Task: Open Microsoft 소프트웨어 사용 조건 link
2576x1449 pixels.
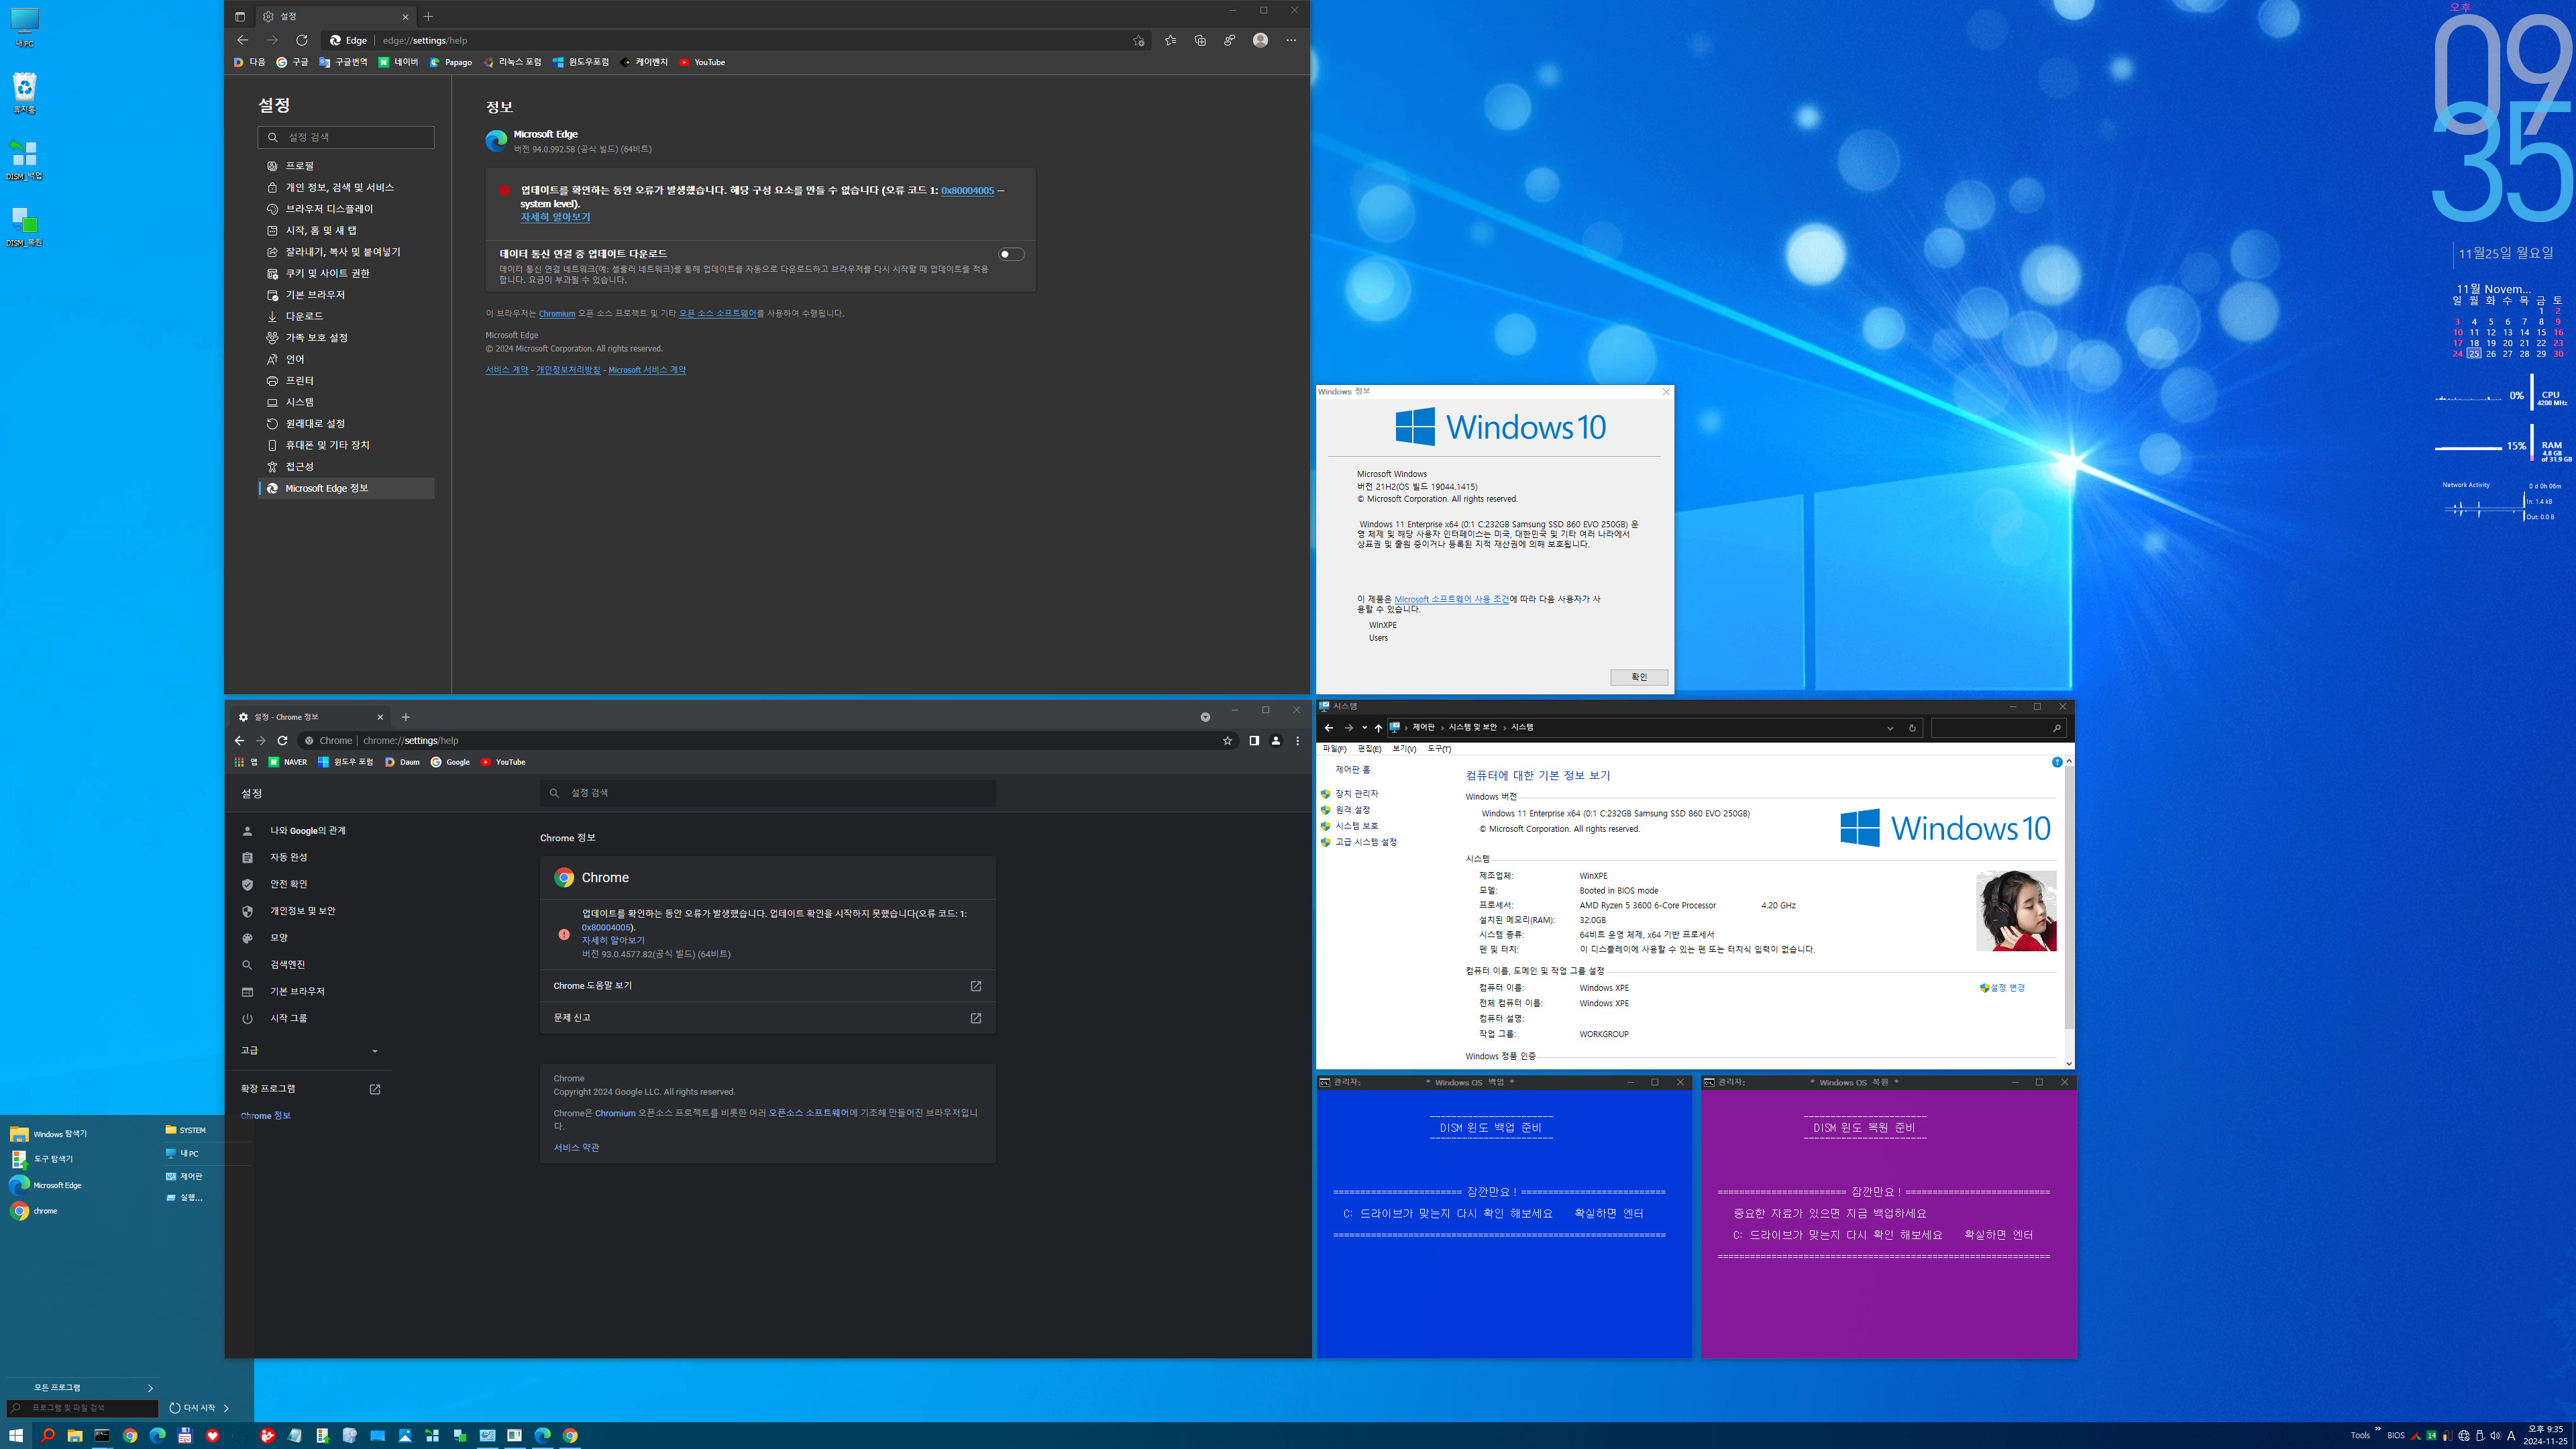Action: (x=1451, y=599)
